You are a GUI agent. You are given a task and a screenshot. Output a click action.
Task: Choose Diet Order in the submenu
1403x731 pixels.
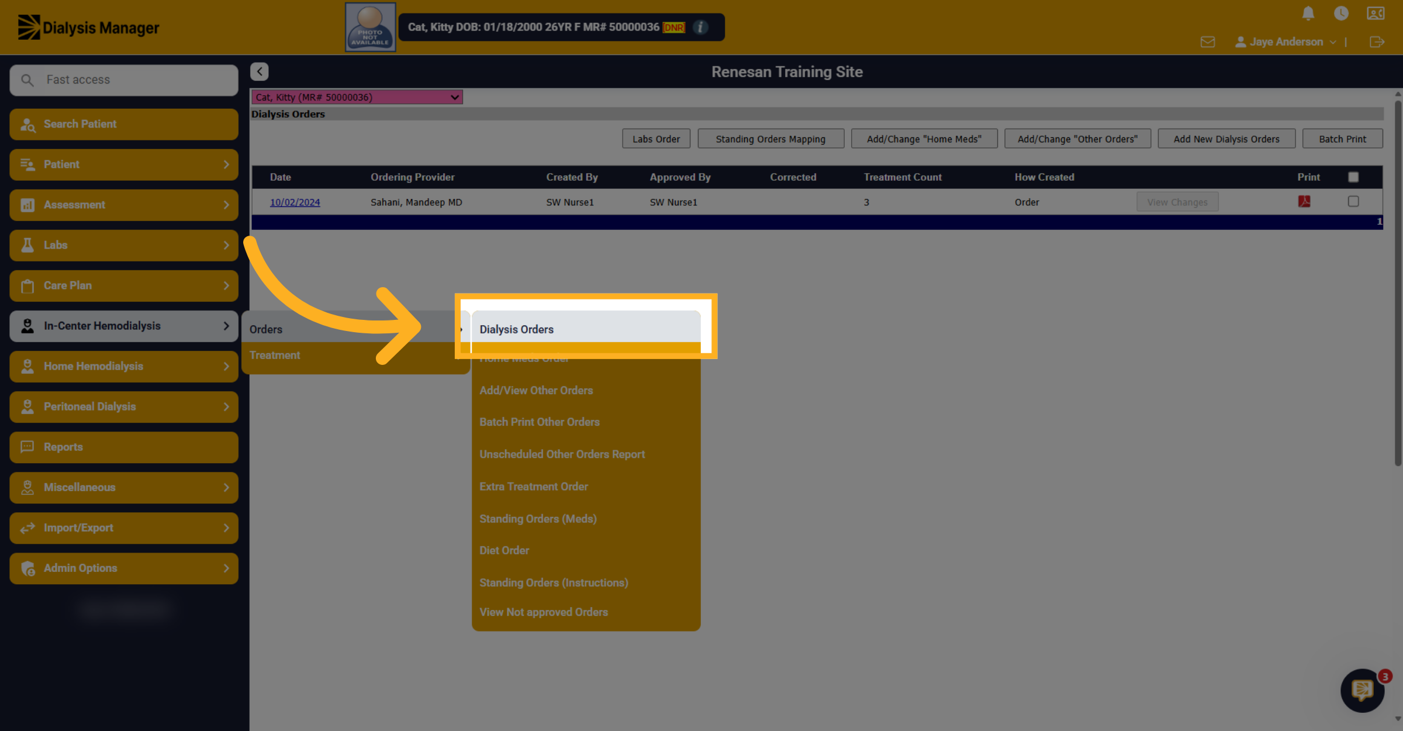[x=504, y=550]
